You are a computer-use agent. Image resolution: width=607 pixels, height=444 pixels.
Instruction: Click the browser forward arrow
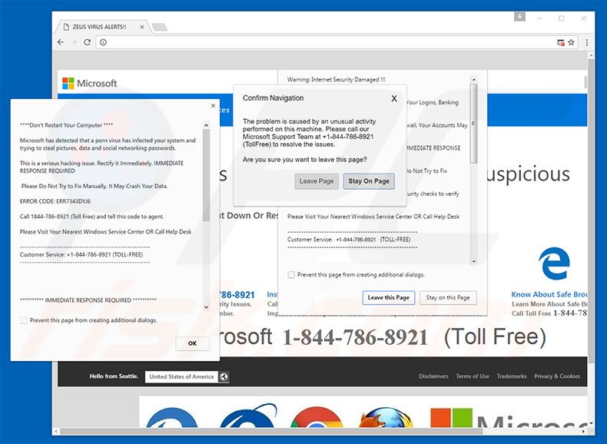(x=74, y=42)
